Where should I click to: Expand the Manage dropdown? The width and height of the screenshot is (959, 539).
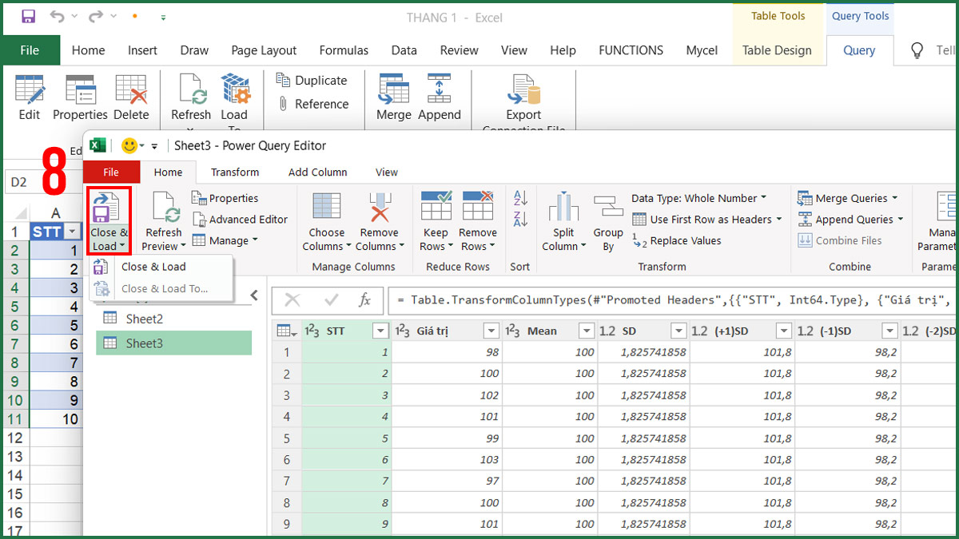point(227,240)
